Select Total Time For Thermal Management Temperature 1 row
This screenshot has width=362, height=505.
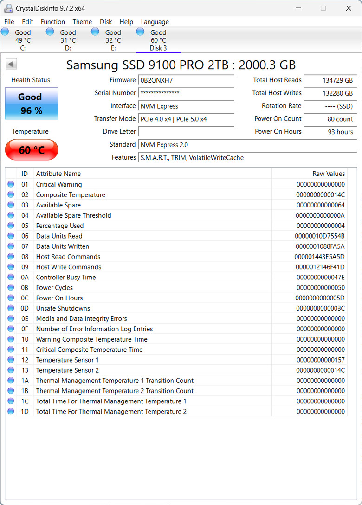click(x=176, y=401)
